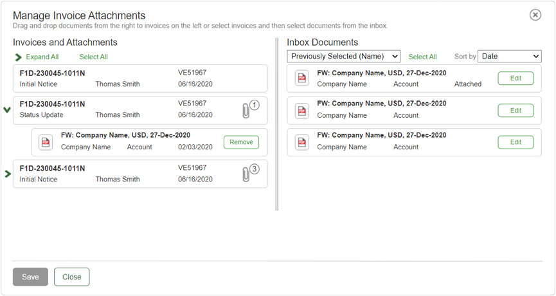
Task: Click the green arrow icon beside Expand All
Action: coord(18,57)
